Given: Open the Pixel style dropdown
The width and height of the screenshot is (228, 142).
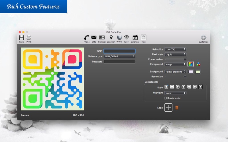Looking at the screenshot, I should [175, 54].
